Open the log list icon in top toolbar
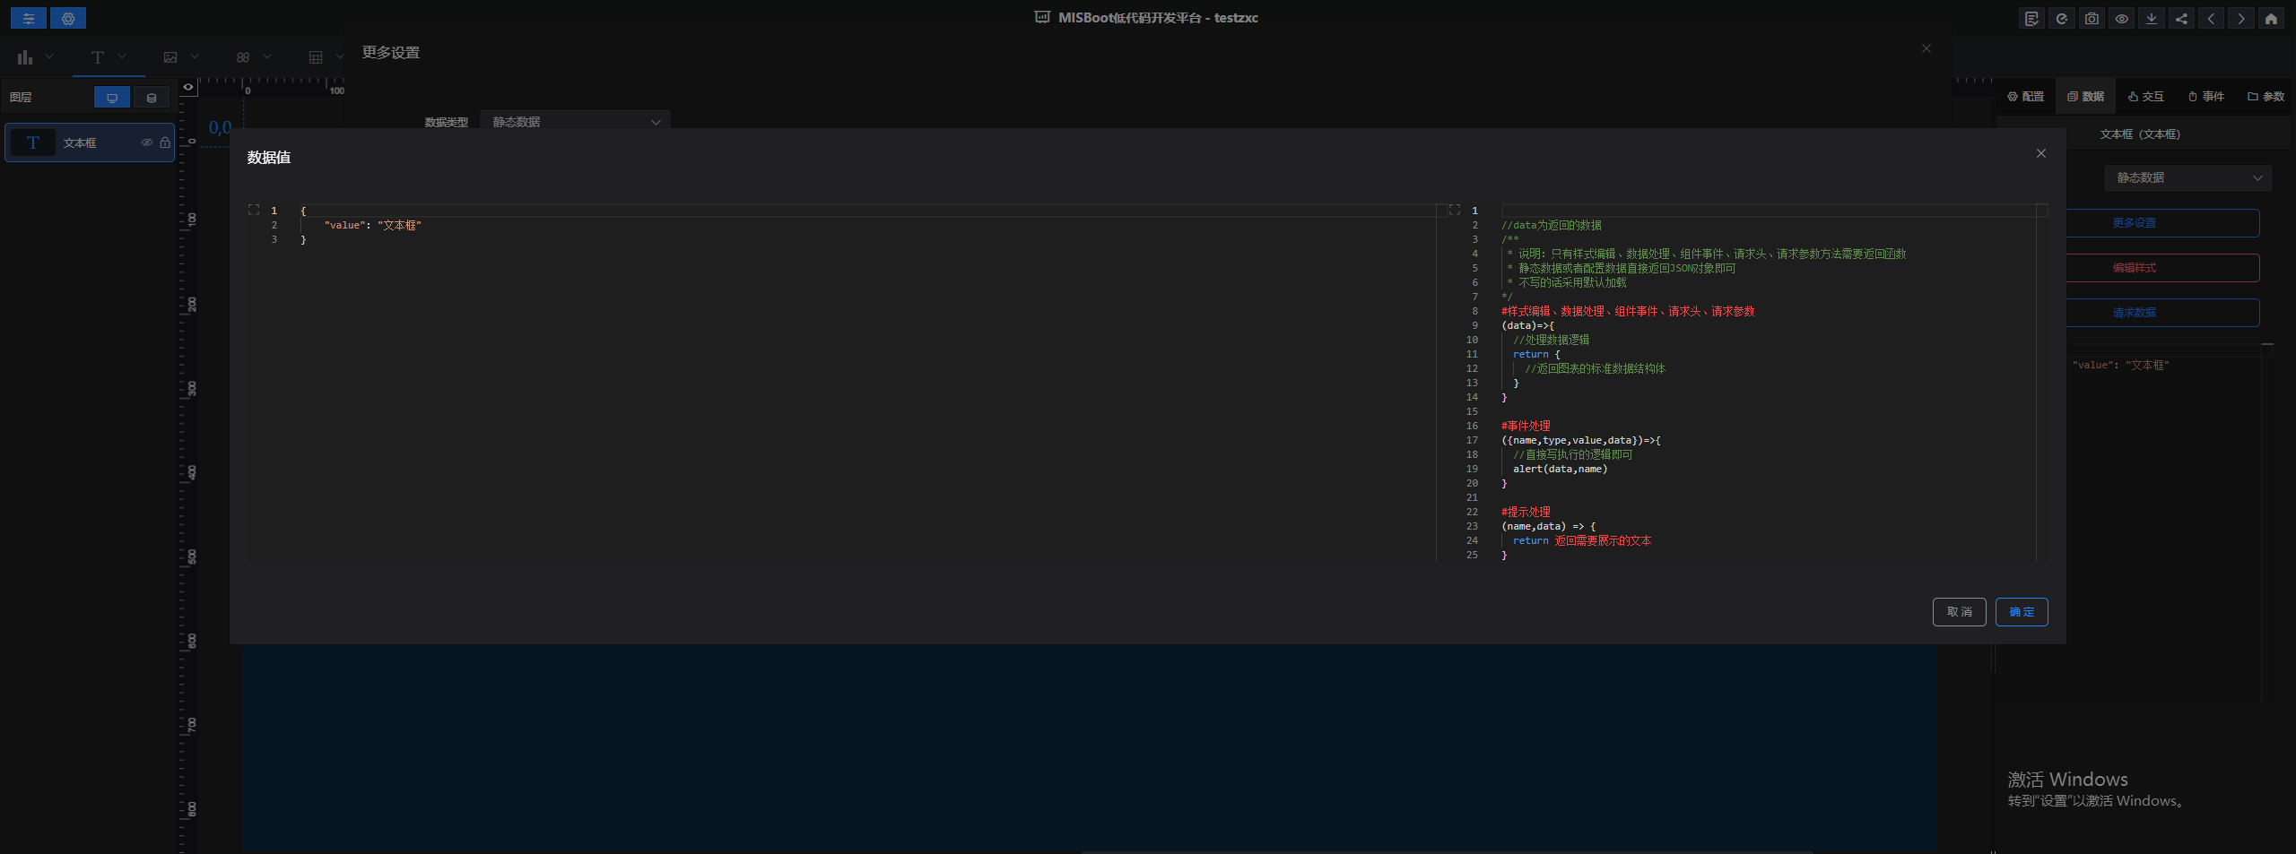Screen dimensions: 2296x854 (x=2031, y=19)
